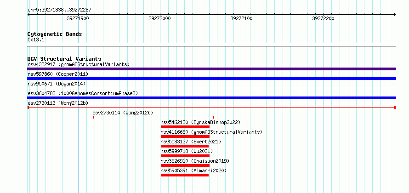The height and width of the screenshot is (193, 409).
Task: Open esv3604783 (1000GenomesConsortiumPhase3) label
Action: (83, 93)
